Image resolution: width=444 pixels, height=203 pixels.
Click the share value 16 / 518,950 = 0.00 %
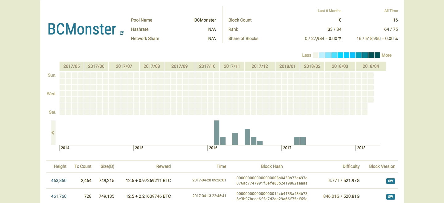coord(377,39)
